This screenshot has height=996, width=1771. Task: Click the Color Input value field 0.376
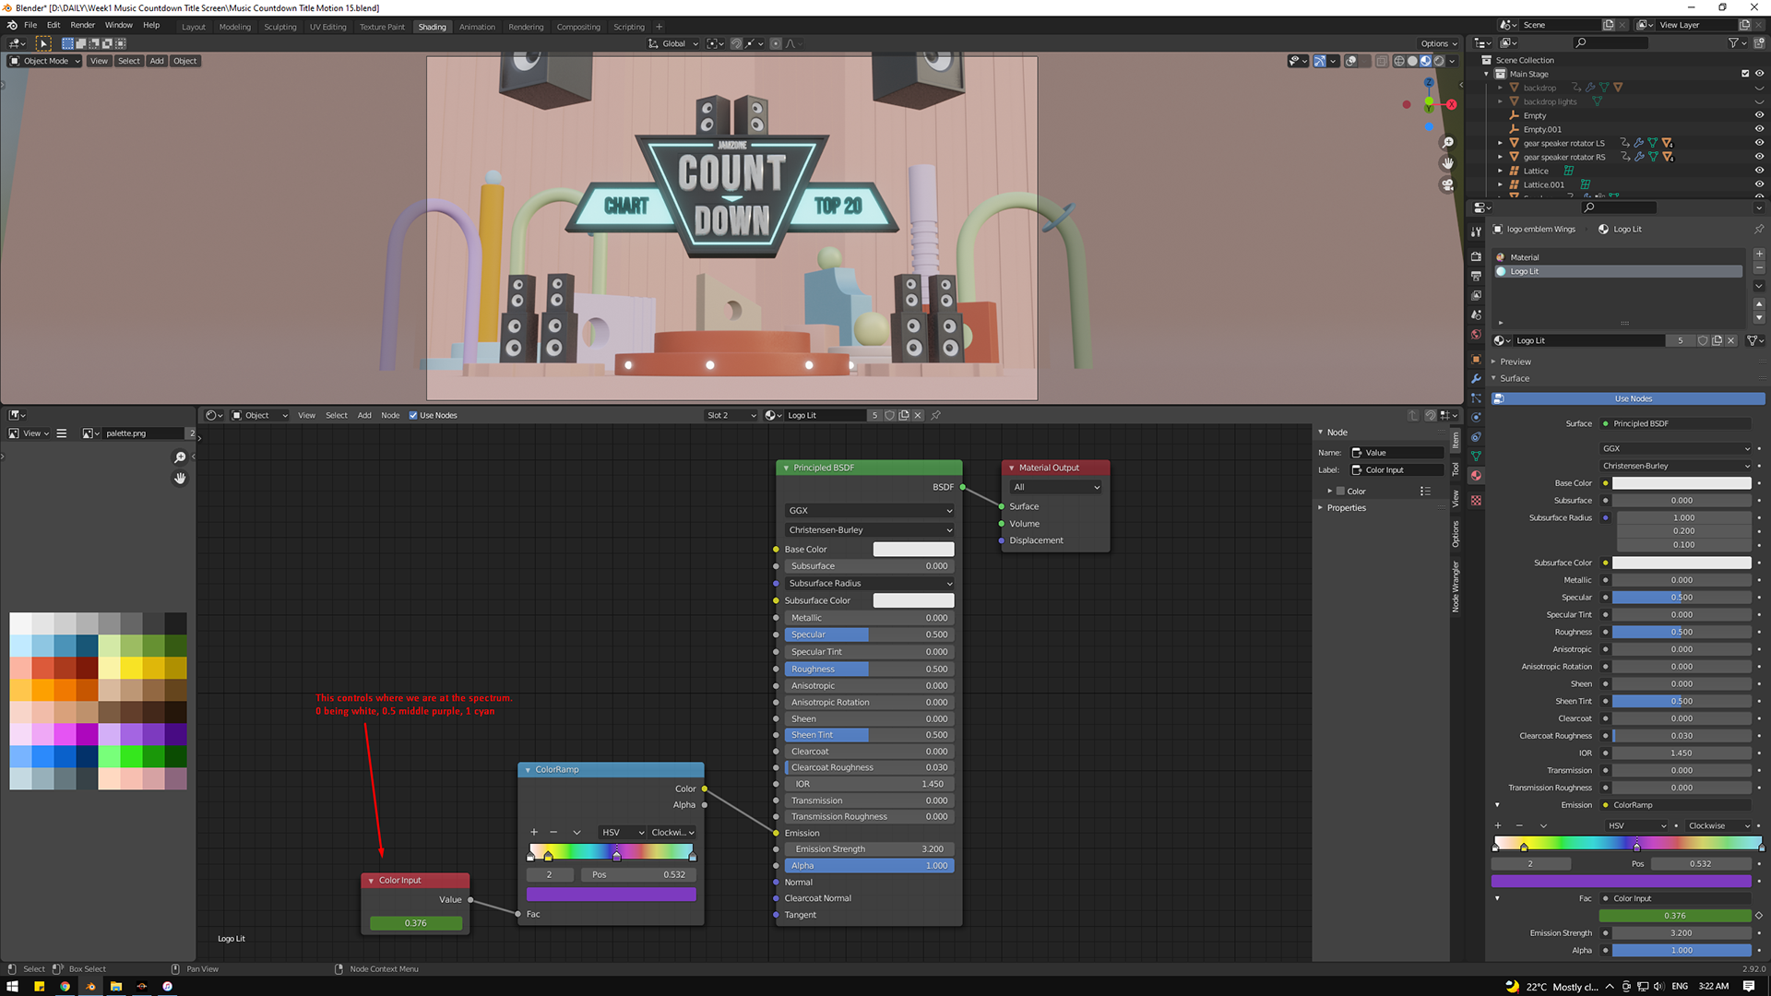[416, 922]
